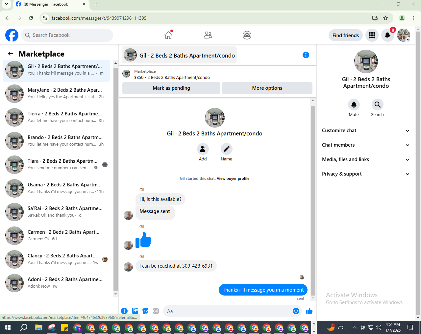Open the Sticky Notes taskbar icon
The image size is (421, 334).
[x=64, y=327]
